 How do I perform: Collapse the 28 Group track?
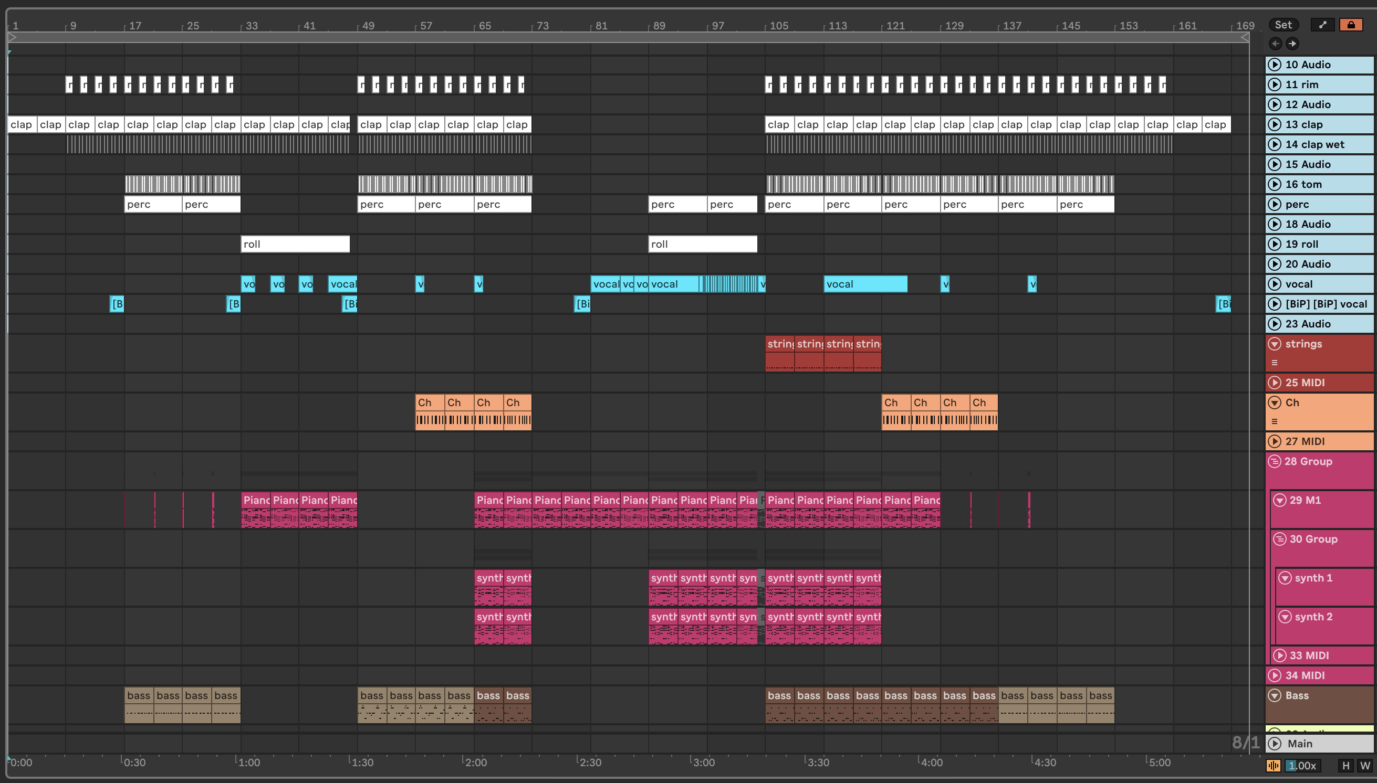[x=1274, y=461]
